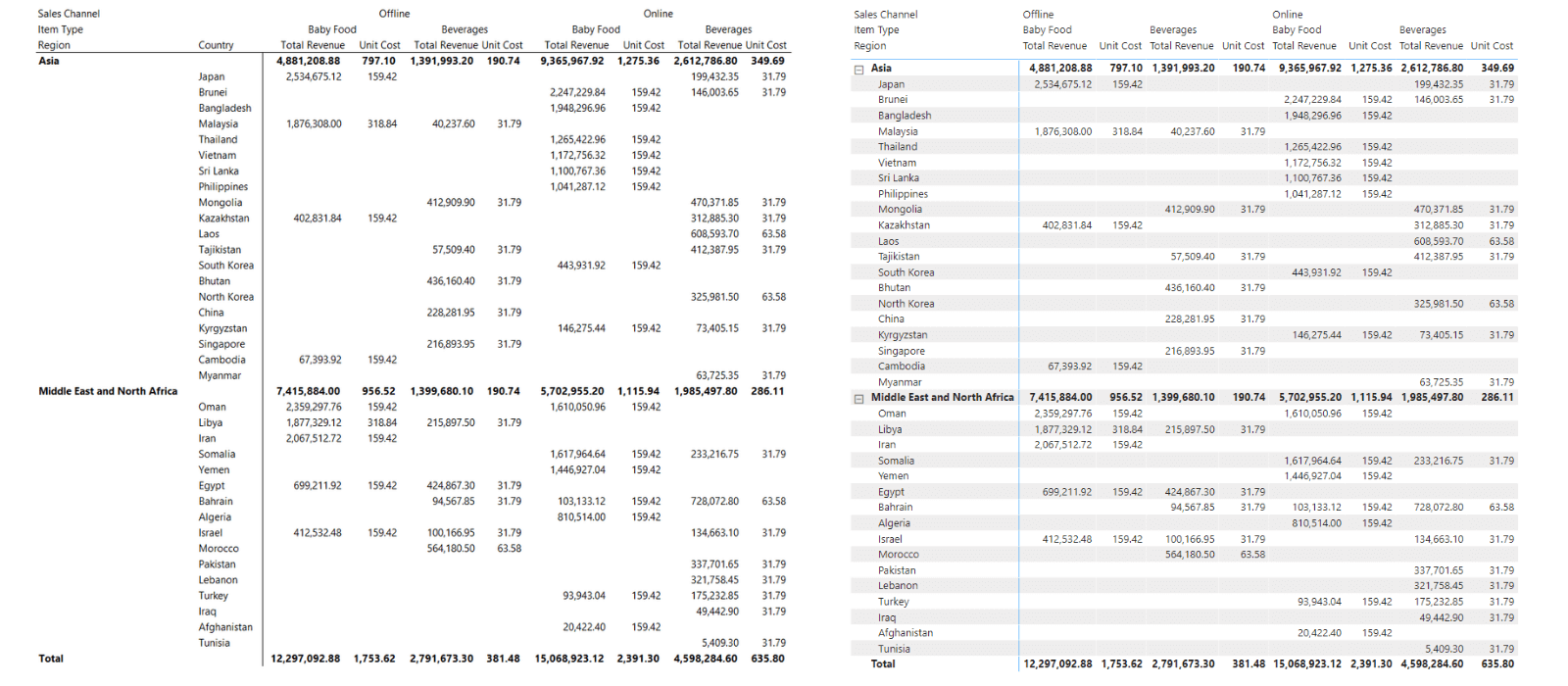The height and width of the screenshot is (686, 1568).
Task: Select Kazakhstan row in the expandable matrix
Action: (904, 225)
